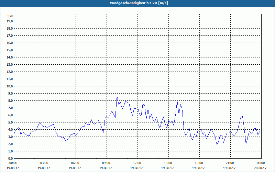The image size is (275, 172).
Task: Click the '5,0' y-axis tick value
Action: tap(10, 122)
